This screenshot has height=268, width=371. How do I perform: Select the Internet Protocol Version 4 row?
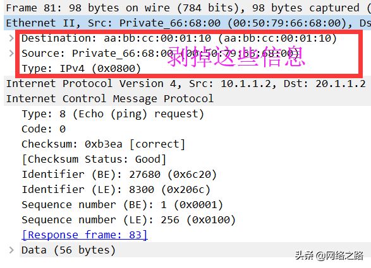tap(187, 84)
